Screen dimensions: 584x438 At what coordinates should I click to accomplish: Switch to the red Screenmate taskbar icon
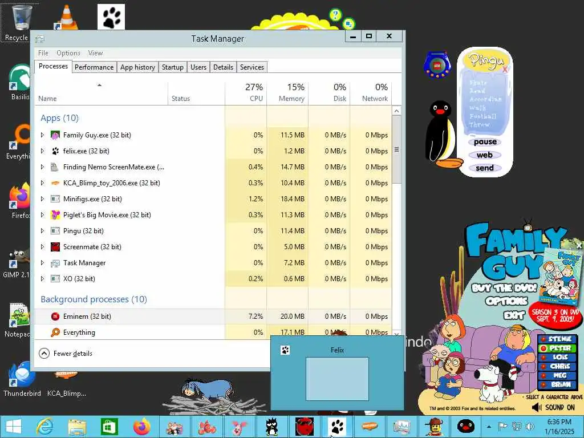click(305, 427)
